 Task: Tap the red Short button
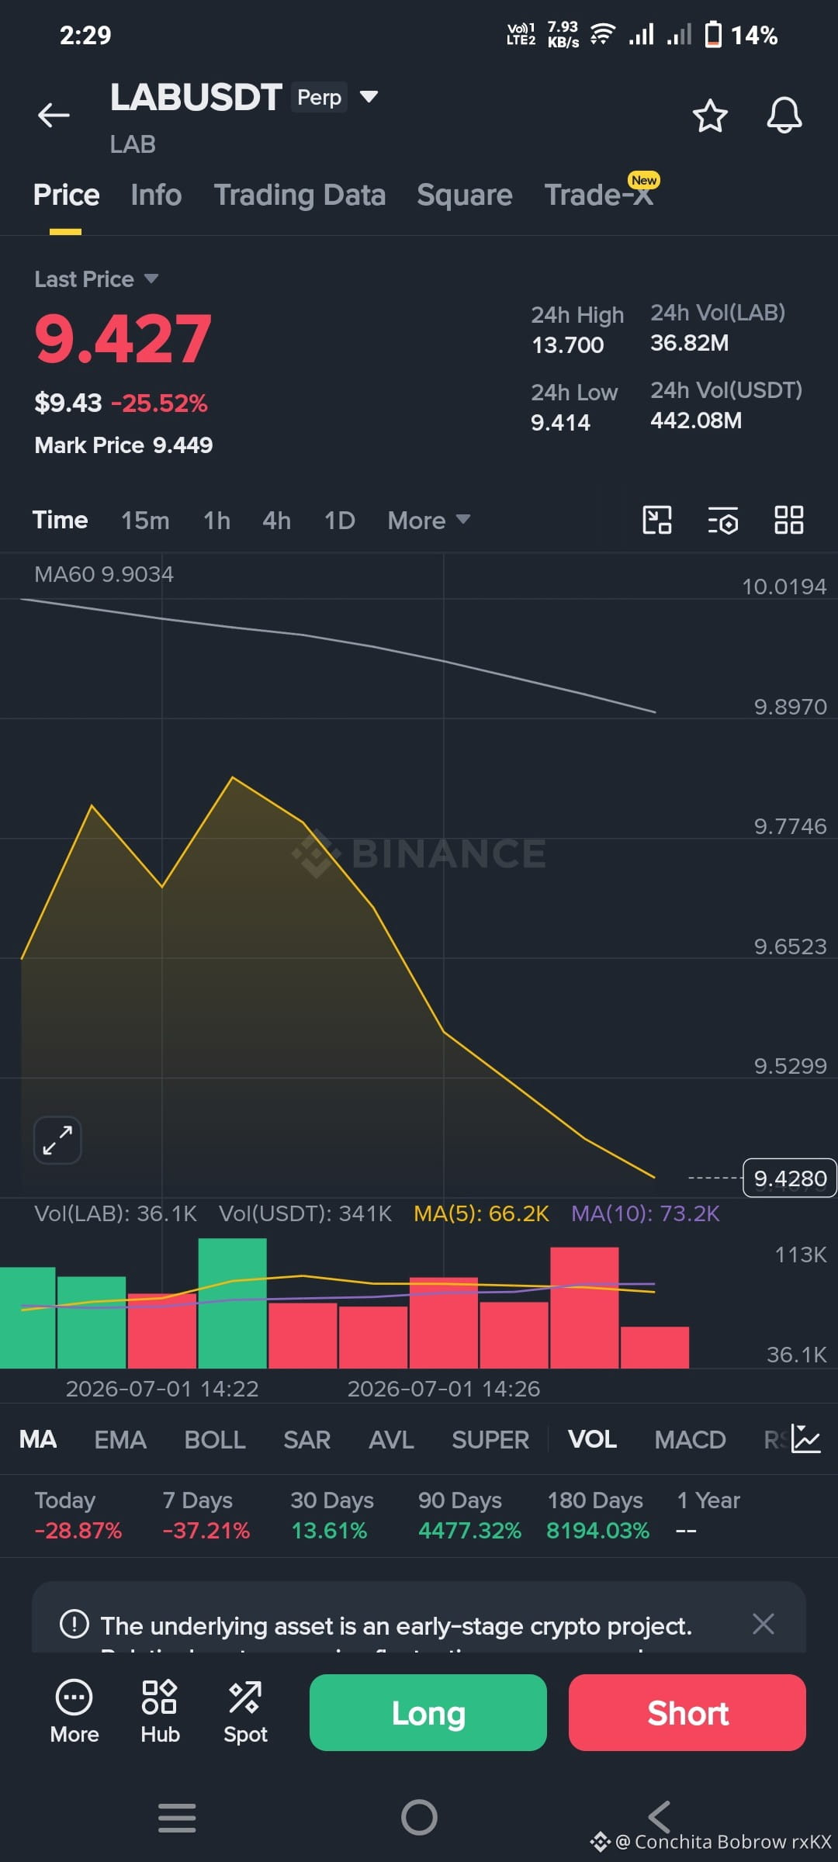[x=687, y=1712]
